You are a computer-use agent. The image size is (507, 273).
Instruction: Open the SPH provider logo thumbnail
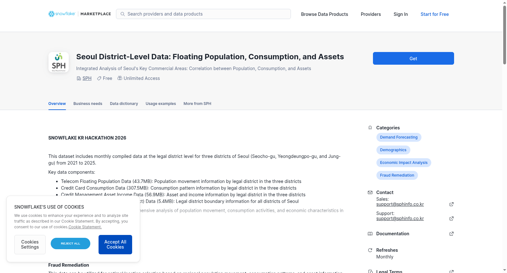tap(59, 62)
